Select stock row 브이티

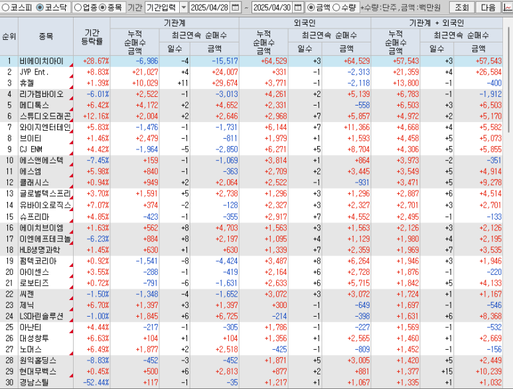[x=252, y=138]
